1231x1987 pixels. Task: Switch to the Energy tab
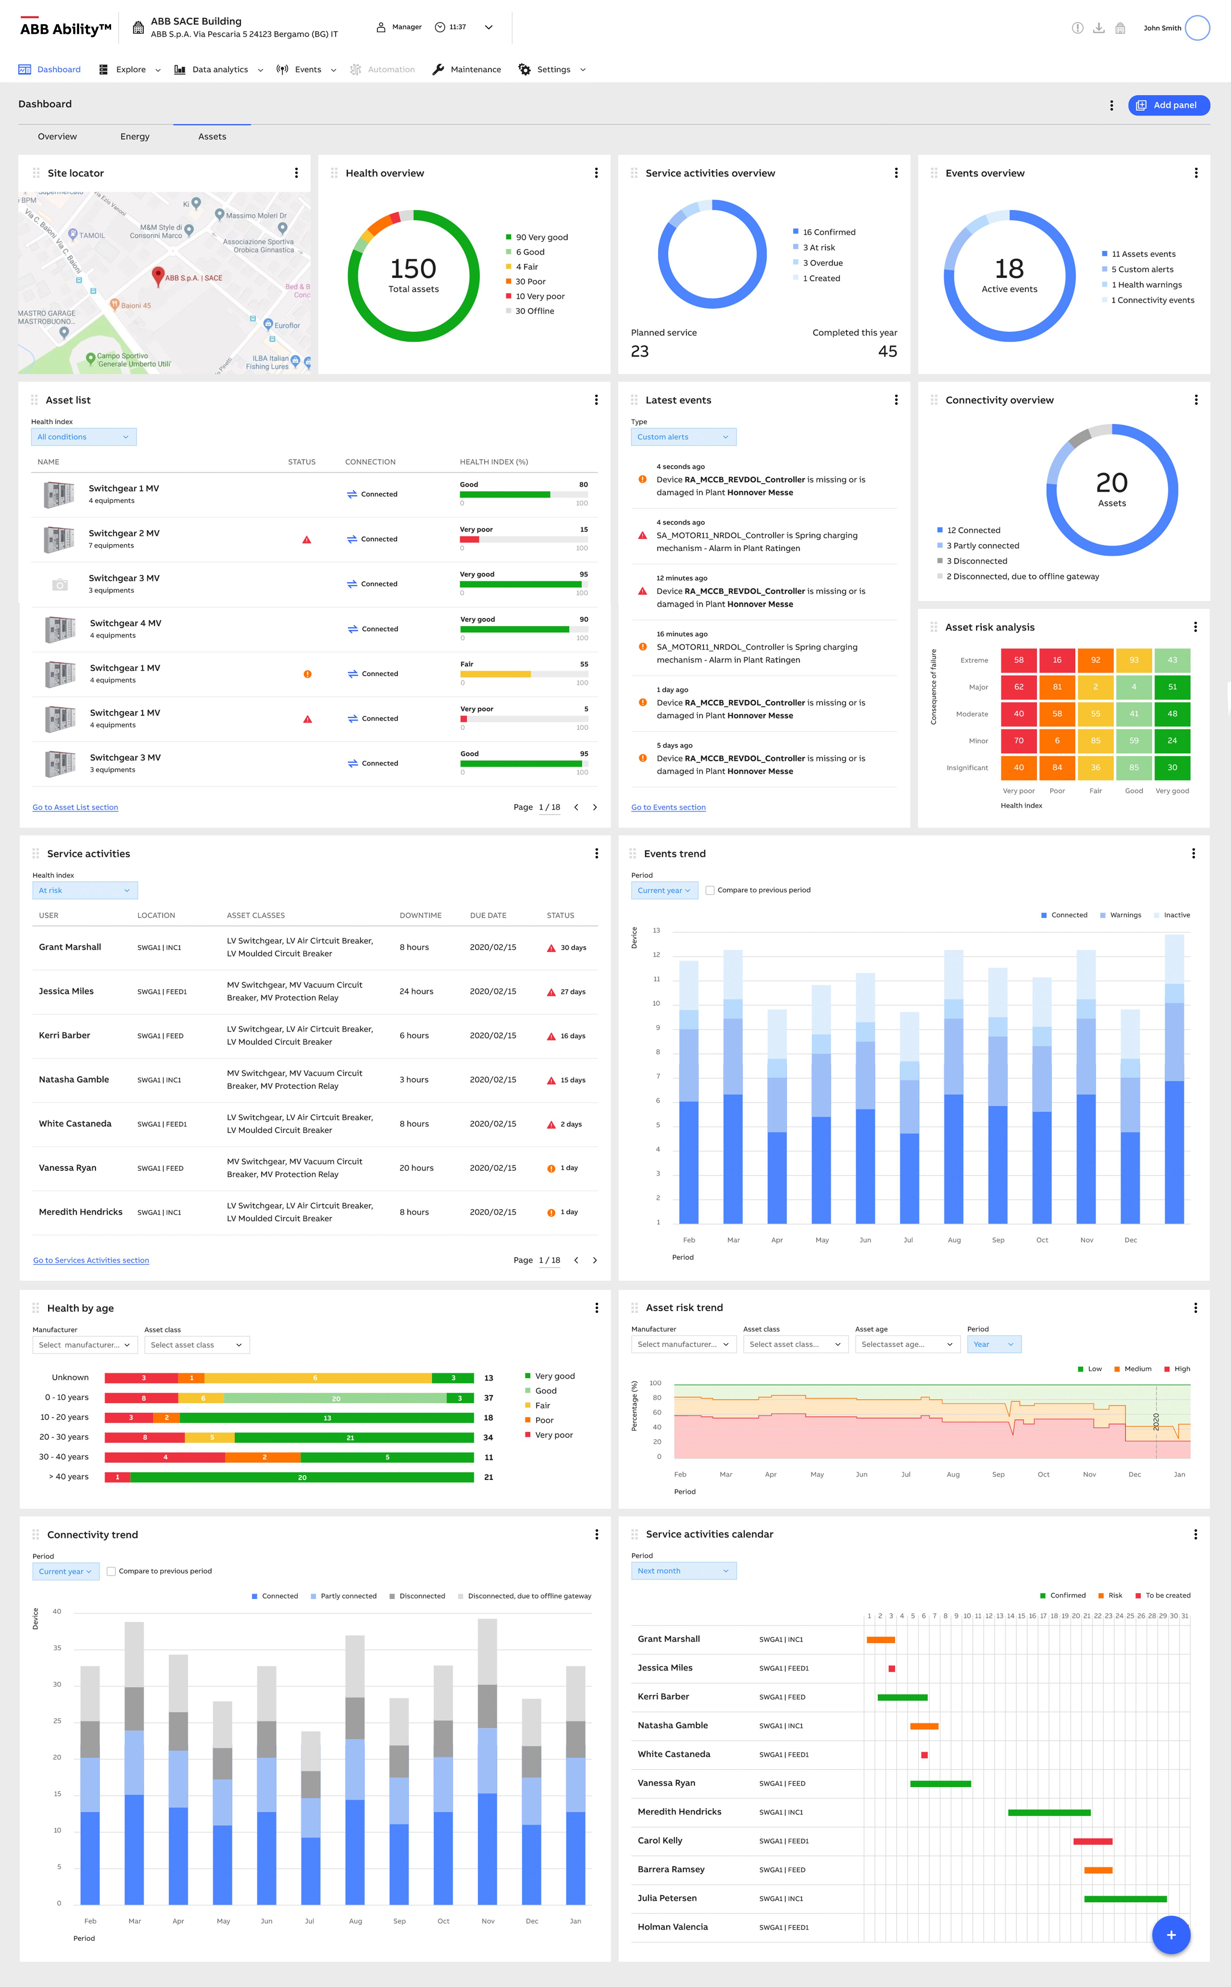[135, 137]
